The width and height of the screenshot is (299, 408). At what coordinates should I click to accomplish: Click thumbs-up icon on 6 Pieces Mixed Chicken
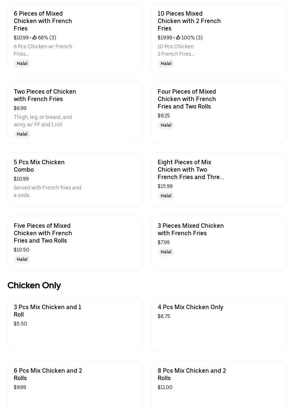tap(35, 38)
